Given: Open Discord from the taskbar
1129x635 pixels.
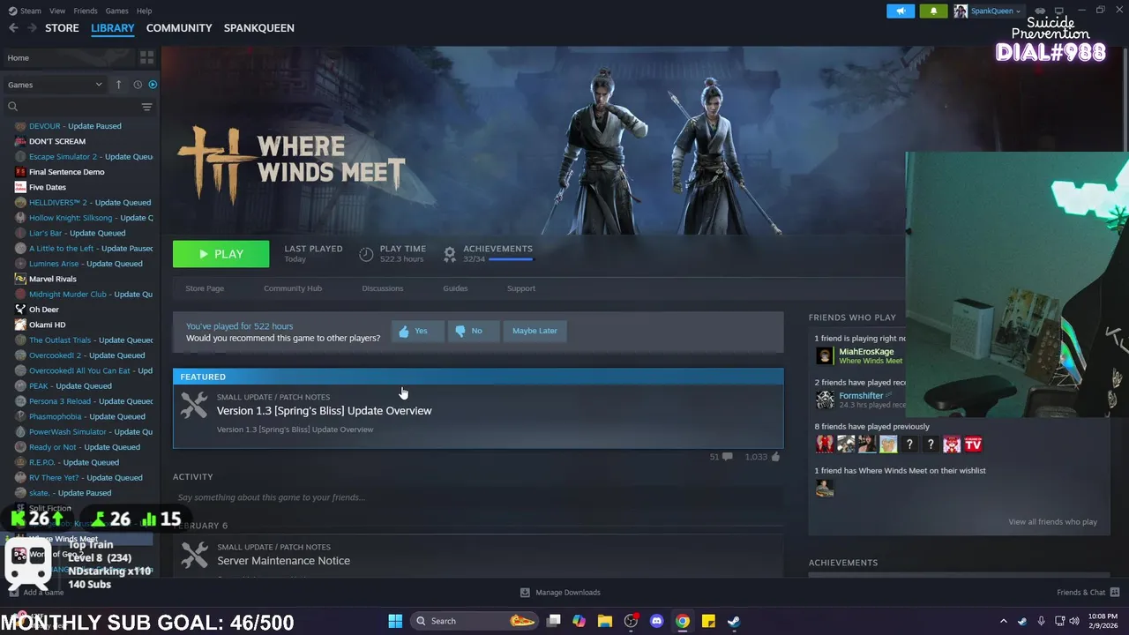Looking at the screenshot, I should coord(656,621).
